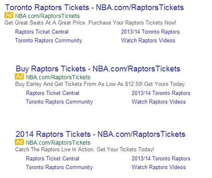
Task: Click the green URL under Buy Raptors Tickets
Action: pos(58,77)
